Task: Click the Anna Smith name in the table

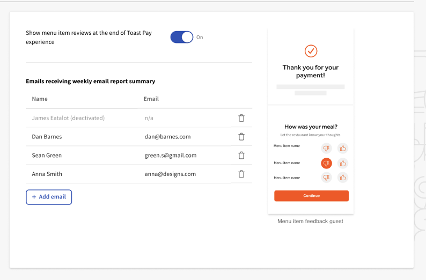Action: pos(47,174)
